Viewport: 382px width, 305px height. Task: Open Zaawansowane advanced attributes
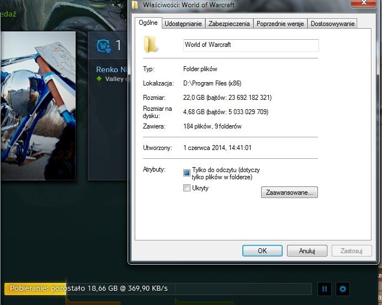point(289,192)
